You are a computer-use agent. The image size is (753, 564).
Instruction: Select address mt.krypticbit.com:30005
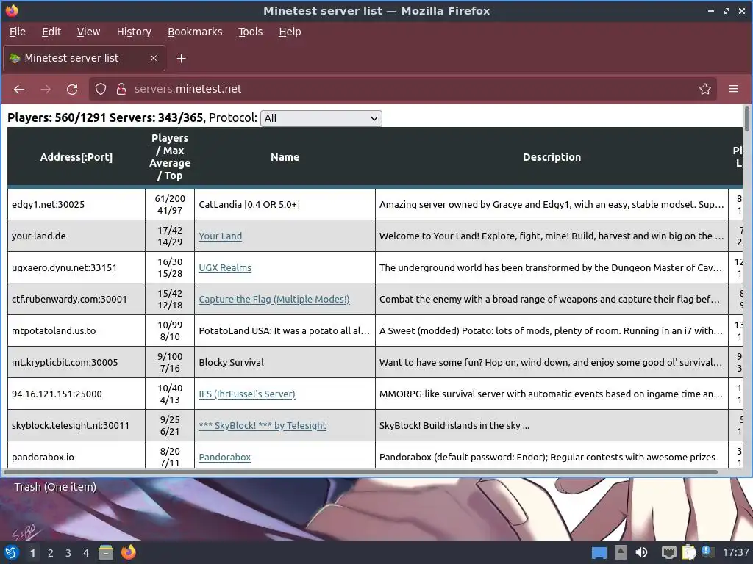(x=65, y=362)
